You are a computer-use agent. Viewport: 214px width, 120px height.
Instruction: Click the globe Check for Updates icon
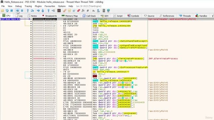click(x=108, y=10)
